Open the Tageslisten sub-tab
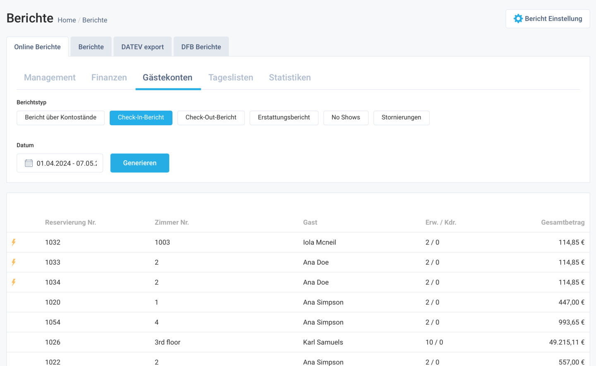 coord(231,78)
